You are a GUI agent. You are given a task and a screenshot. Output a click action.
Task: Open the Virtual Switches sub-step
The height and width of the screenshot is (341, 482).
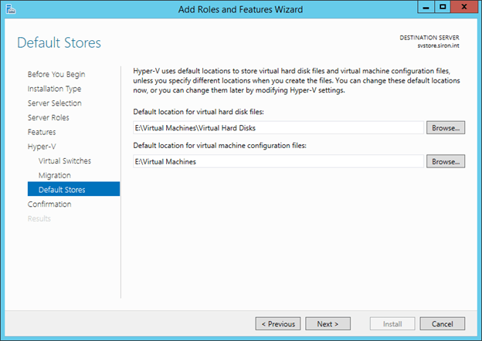(65, 160)
